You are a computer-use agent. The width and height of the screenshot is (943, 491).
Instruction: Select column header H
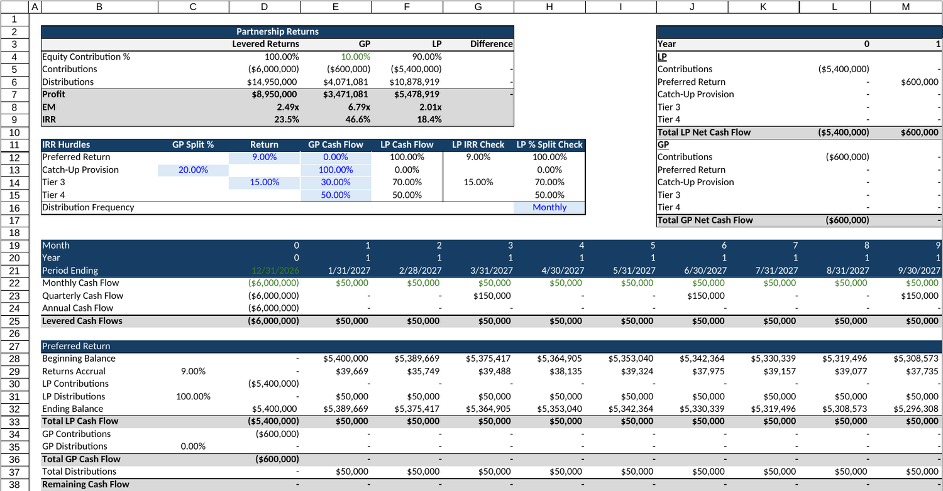[549, 6]
